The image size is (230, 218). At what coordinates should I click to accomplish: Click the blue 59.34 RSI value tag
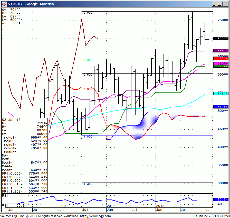221,200
